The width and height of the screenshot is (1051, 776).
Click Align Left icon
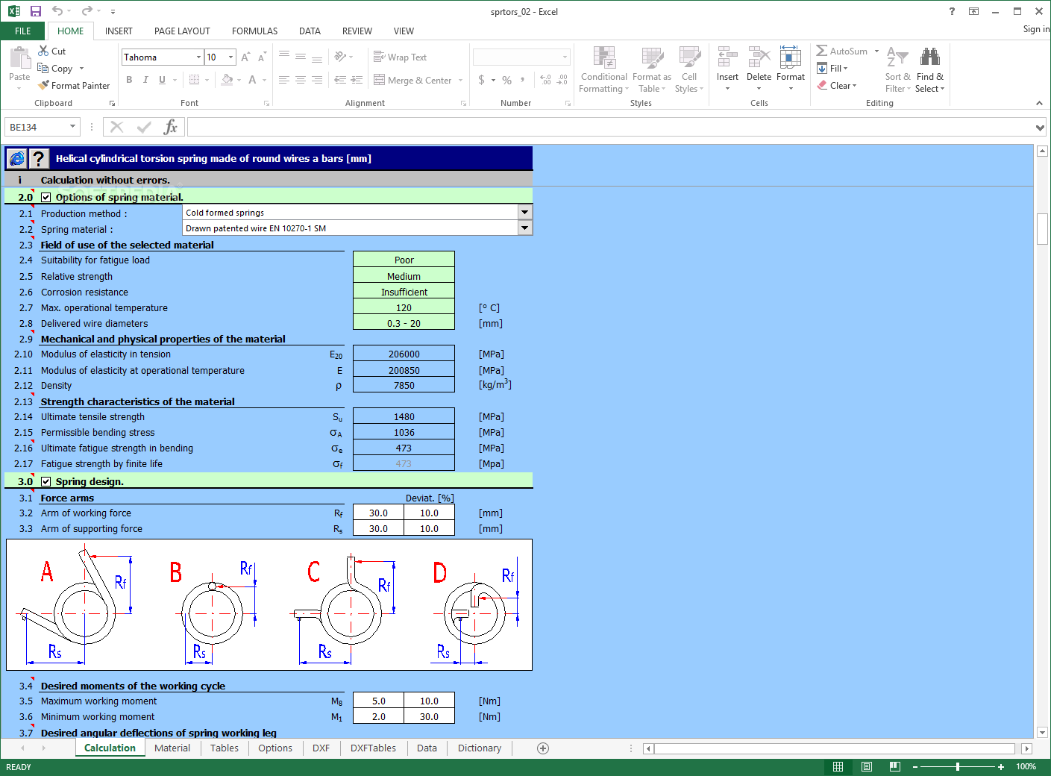coord(283,80)
